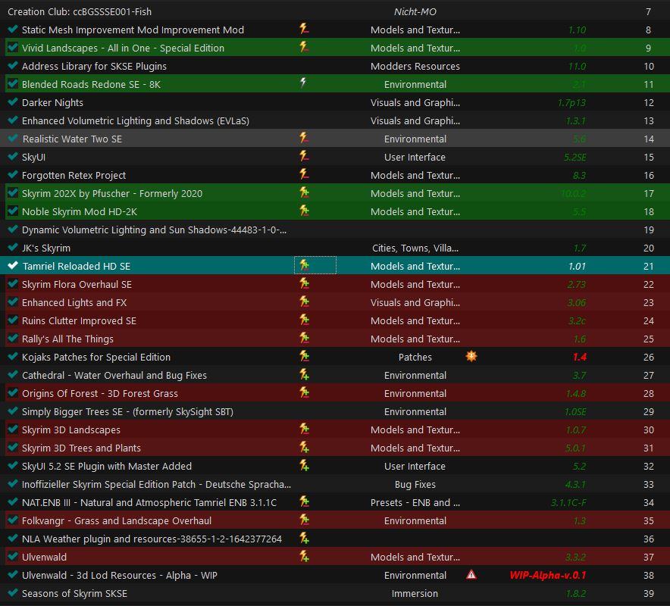The height and width of the screenshot is (606, 670).
Task: Select Realistic Water Two SE name
Action: point(72,139)
